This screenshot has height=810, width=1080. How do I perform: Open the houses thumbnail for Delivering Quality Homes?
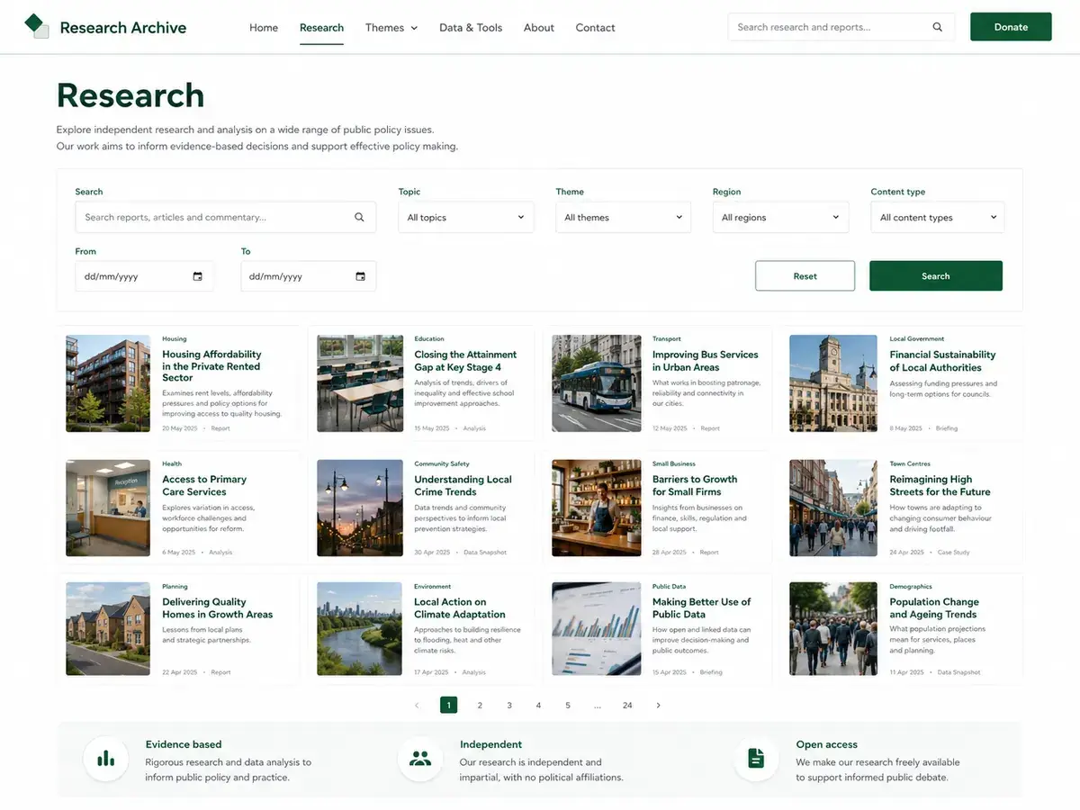108,628
